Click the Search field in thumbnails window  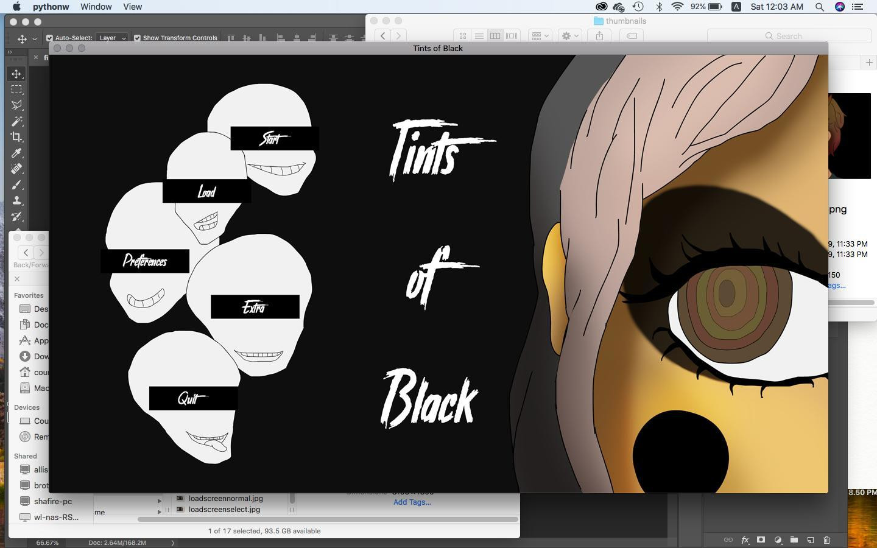(789, 36)
